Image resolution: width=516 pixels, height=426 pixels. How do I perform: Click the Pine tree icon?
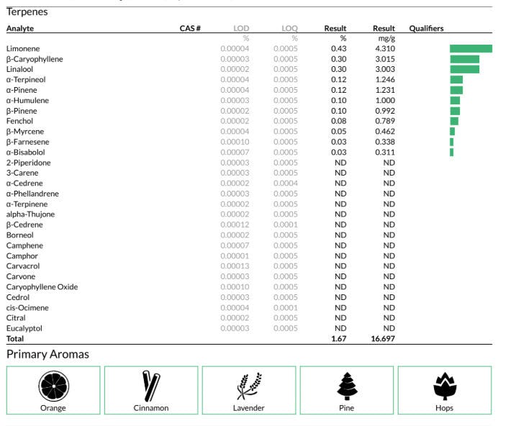pos(347,386)
